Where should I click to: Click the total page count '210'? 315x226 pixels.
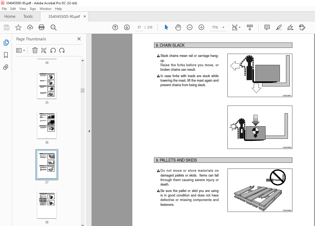[x=150, y=27]
